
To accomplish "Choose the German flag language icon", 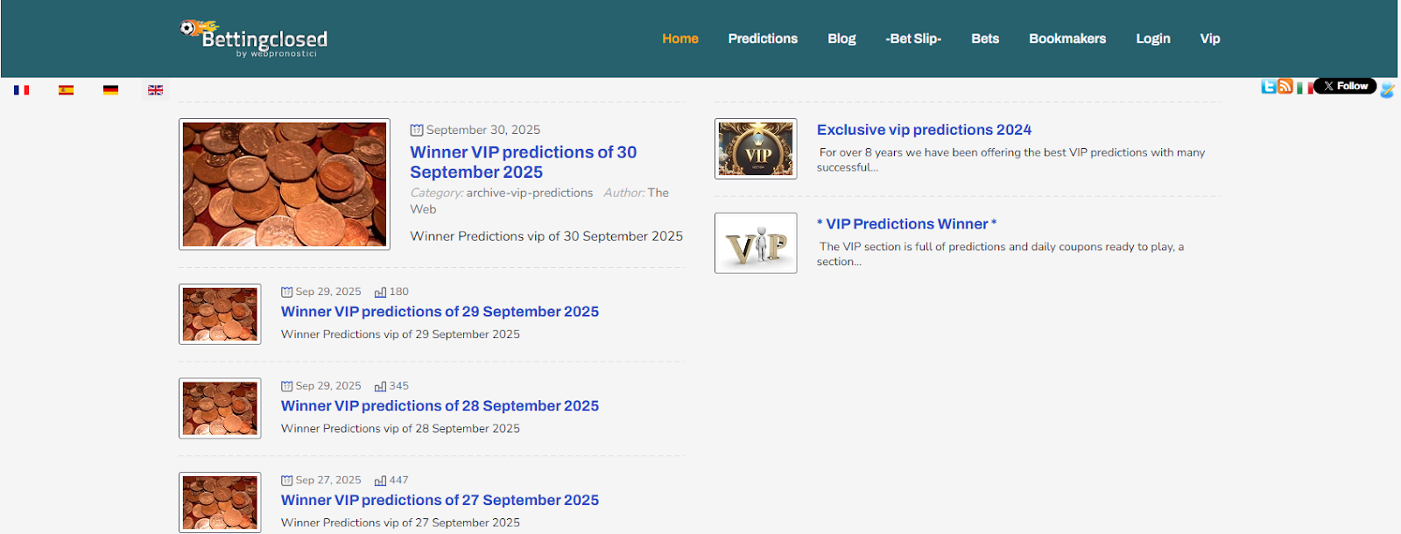I will click(110, 90).
